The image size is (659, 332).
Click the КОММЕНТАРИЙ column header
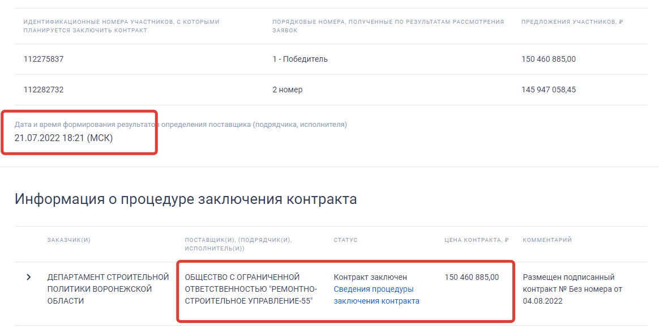(547, 240)
